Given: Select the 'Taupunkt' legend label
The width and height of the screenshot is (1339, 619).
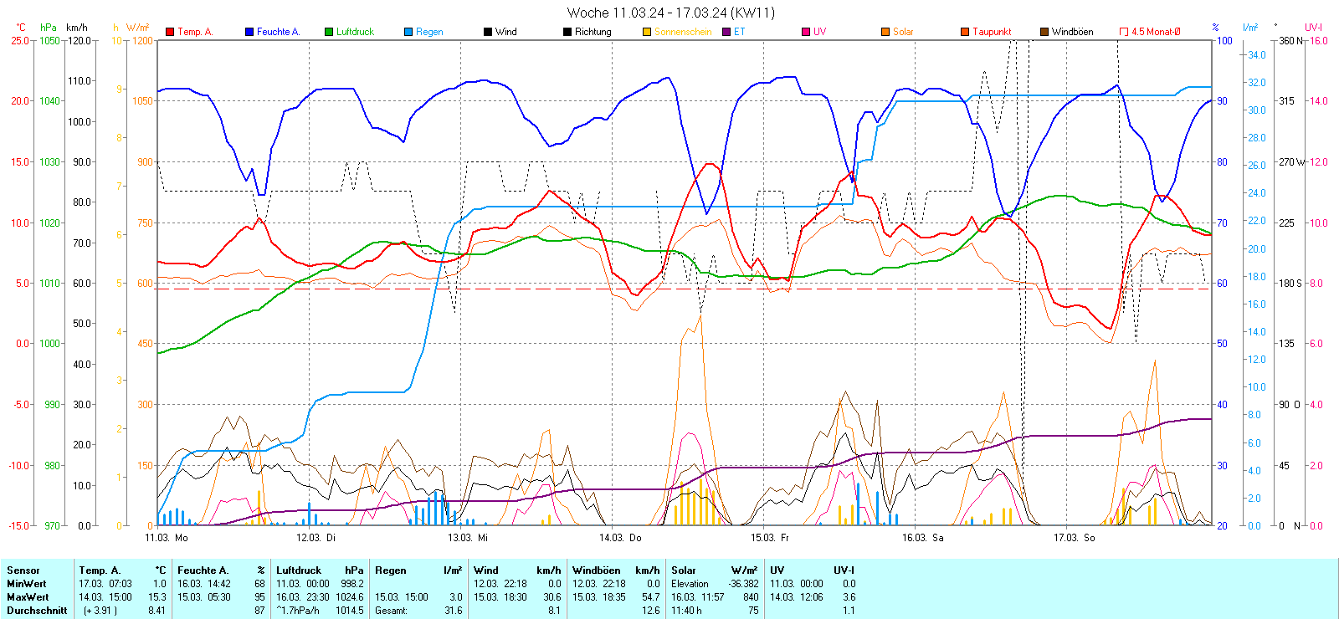Looking at the screenshot, I should [x=992, y=32].
